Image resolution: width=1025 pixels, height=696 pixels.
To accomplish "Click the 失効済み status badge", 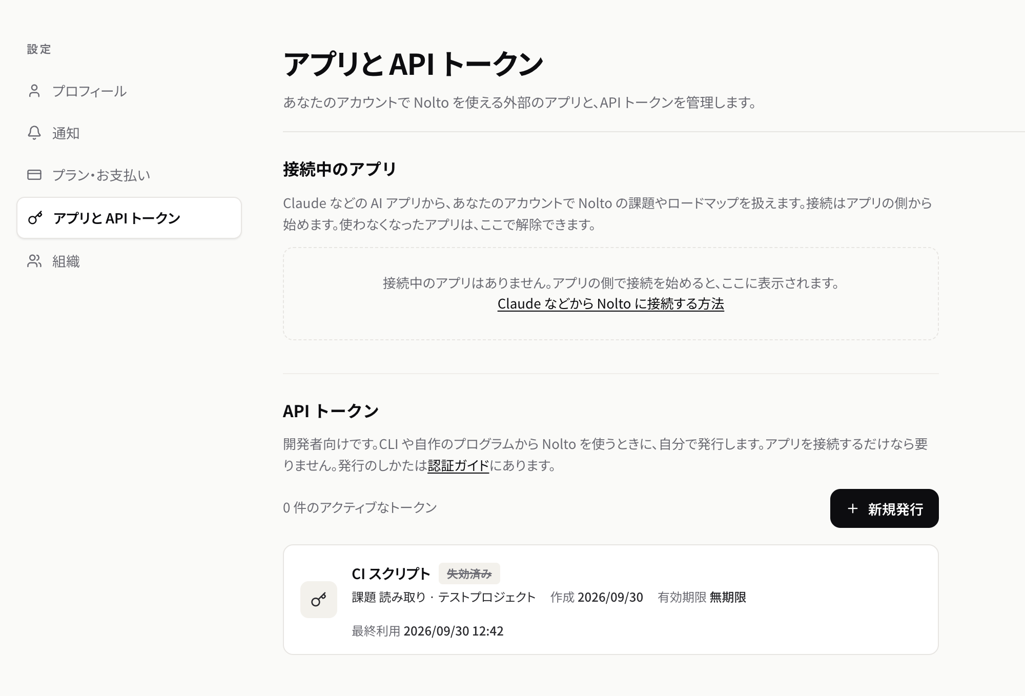I will tap(469, 574).
